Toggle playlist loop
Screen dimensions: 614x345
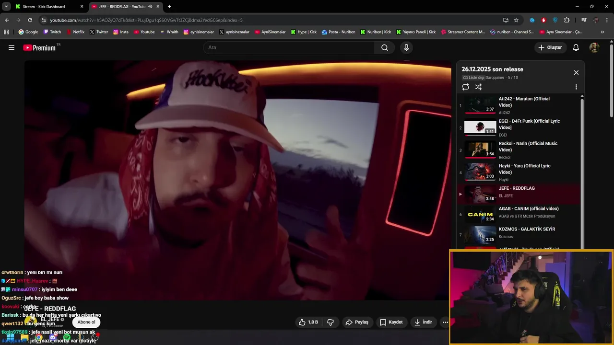coord(465,87)
